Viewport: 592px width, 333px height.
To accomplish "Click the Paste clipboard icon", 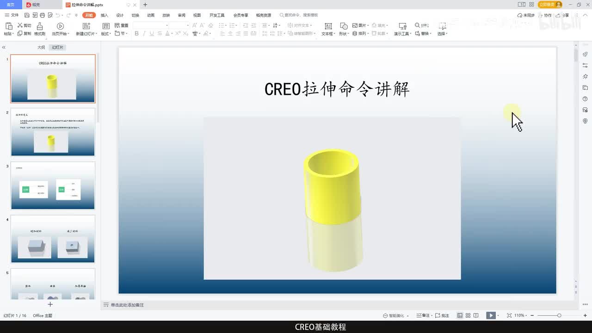I will 8,26.
